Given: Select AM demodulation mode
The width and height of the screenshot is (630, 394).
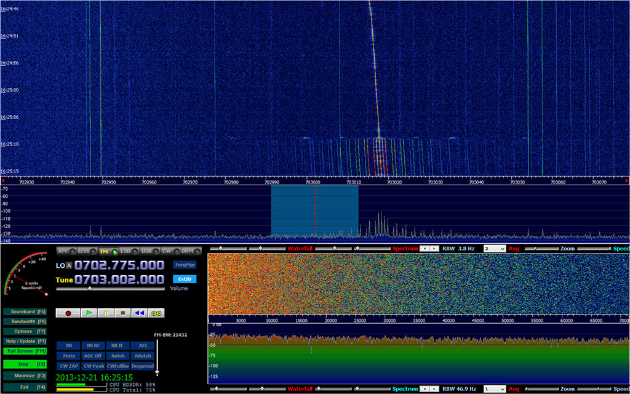Looking at the screenshot, I should click(62, 251).
